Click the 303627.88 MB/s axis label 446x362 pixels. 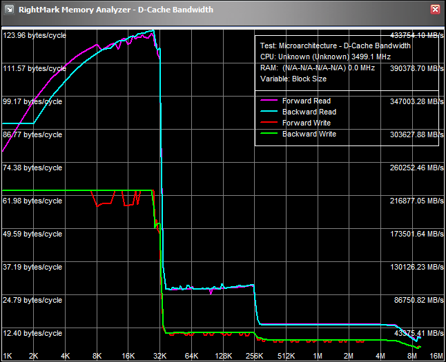point(417,134)
